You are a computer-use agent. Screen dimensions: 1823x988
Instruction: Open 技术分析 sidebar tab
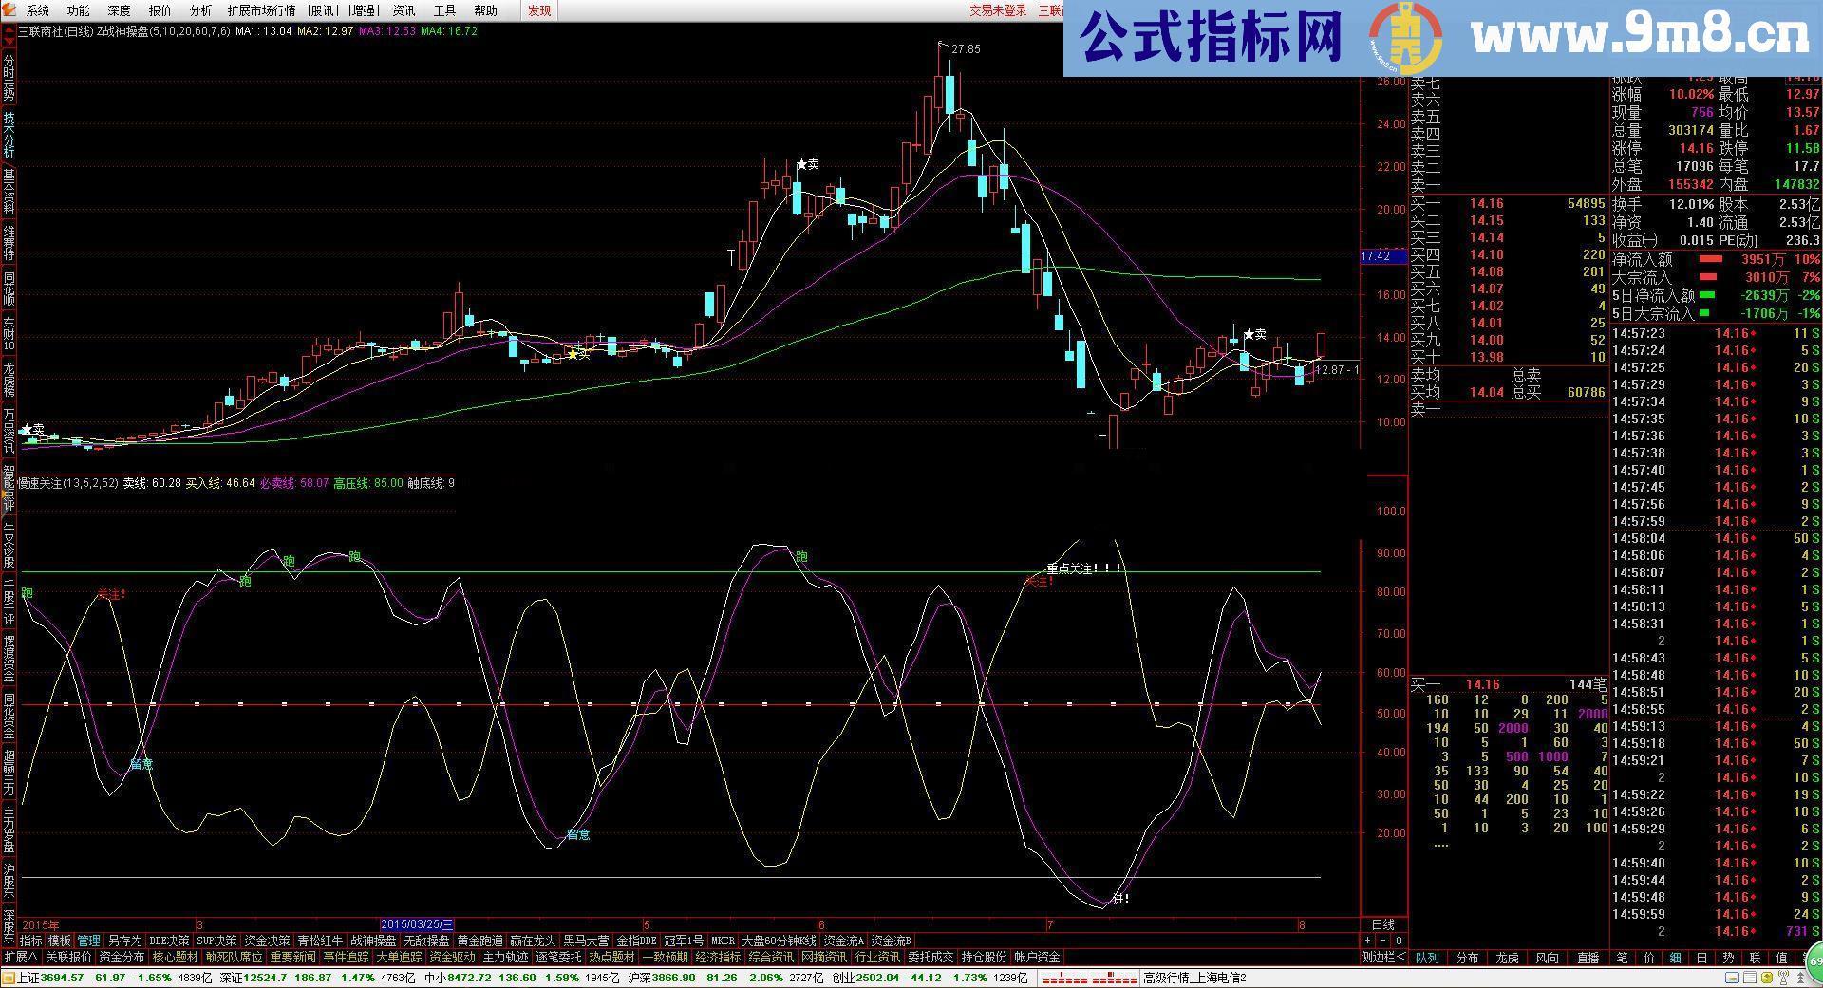(9, 135)
